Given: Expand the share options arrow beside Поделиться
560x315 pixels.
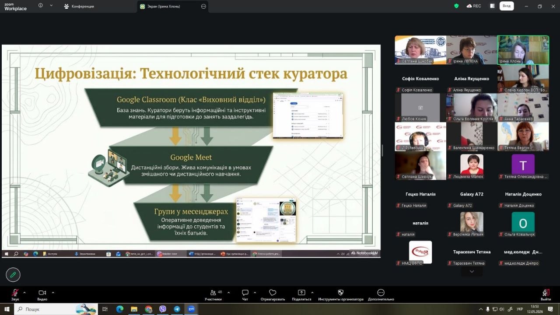Looking at the screenshot, I should 312,292.
